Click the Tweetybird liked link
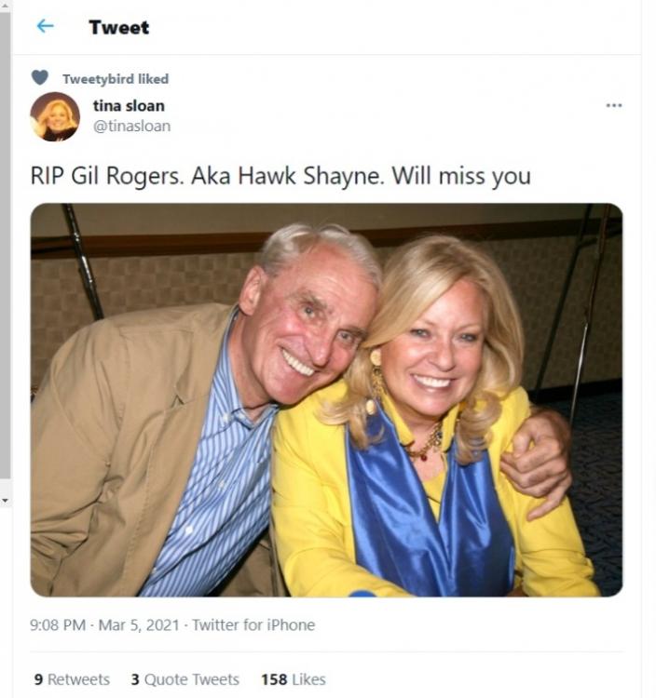This screenshot has width=656, height=698. (116, 79)
